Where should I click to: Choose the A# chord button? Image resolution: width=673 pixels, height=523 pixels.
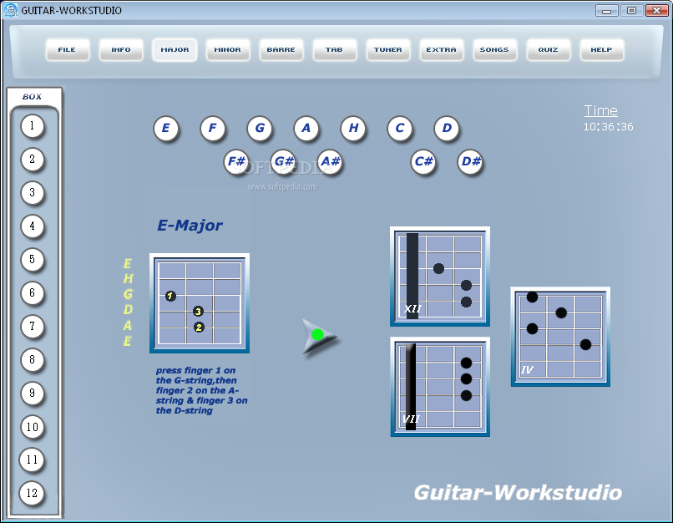click(330, 162)
